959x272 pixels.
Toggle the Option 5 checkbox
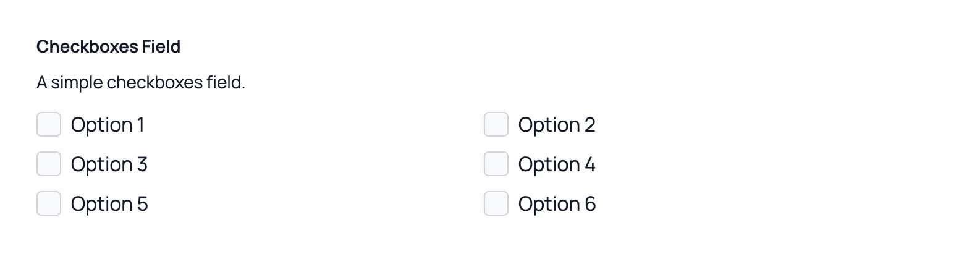tap(49, 203)
